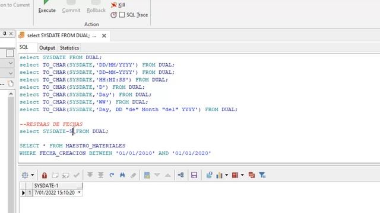
Task: Click the previous record up arrow
Action: pos(167,175)
